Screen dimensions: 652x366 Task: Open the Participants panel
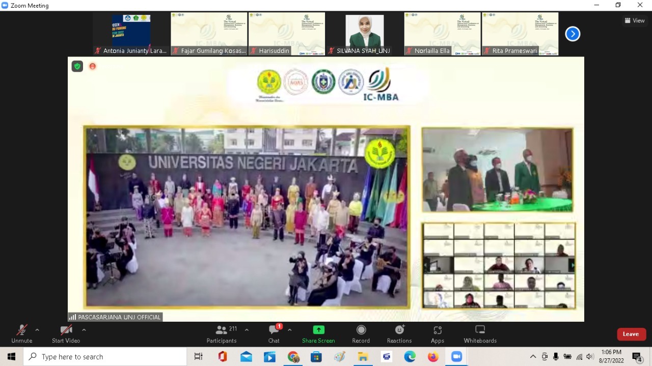(x=222, y=333)
